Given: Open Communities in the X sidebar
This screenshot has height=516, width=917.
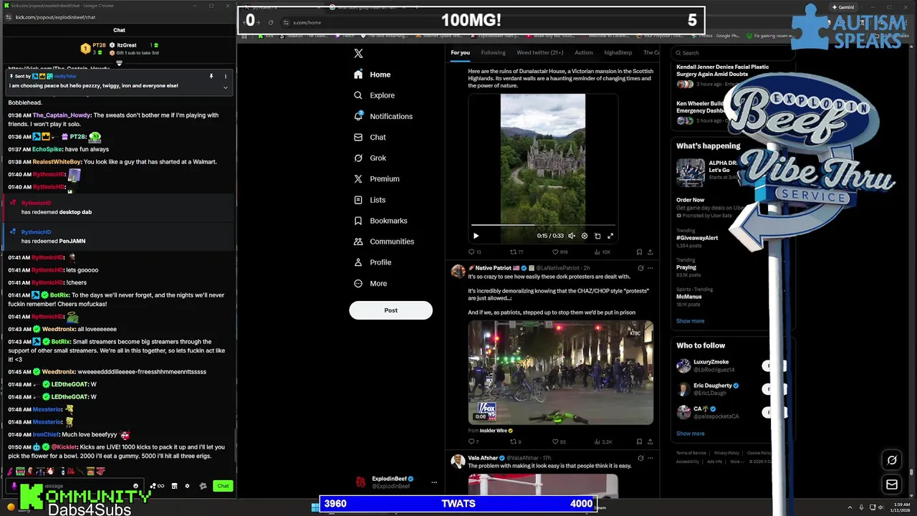Looking at the screenshot, I should [x=383, y=242].
